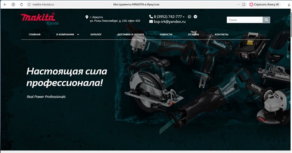Click the Настоящая сила профессионала! headline
Viewport: 292px width, 153px height.
(67, 77)
